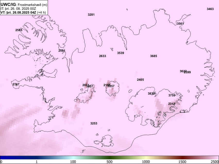Select the 2585 Westfjords value

point(19,30)
